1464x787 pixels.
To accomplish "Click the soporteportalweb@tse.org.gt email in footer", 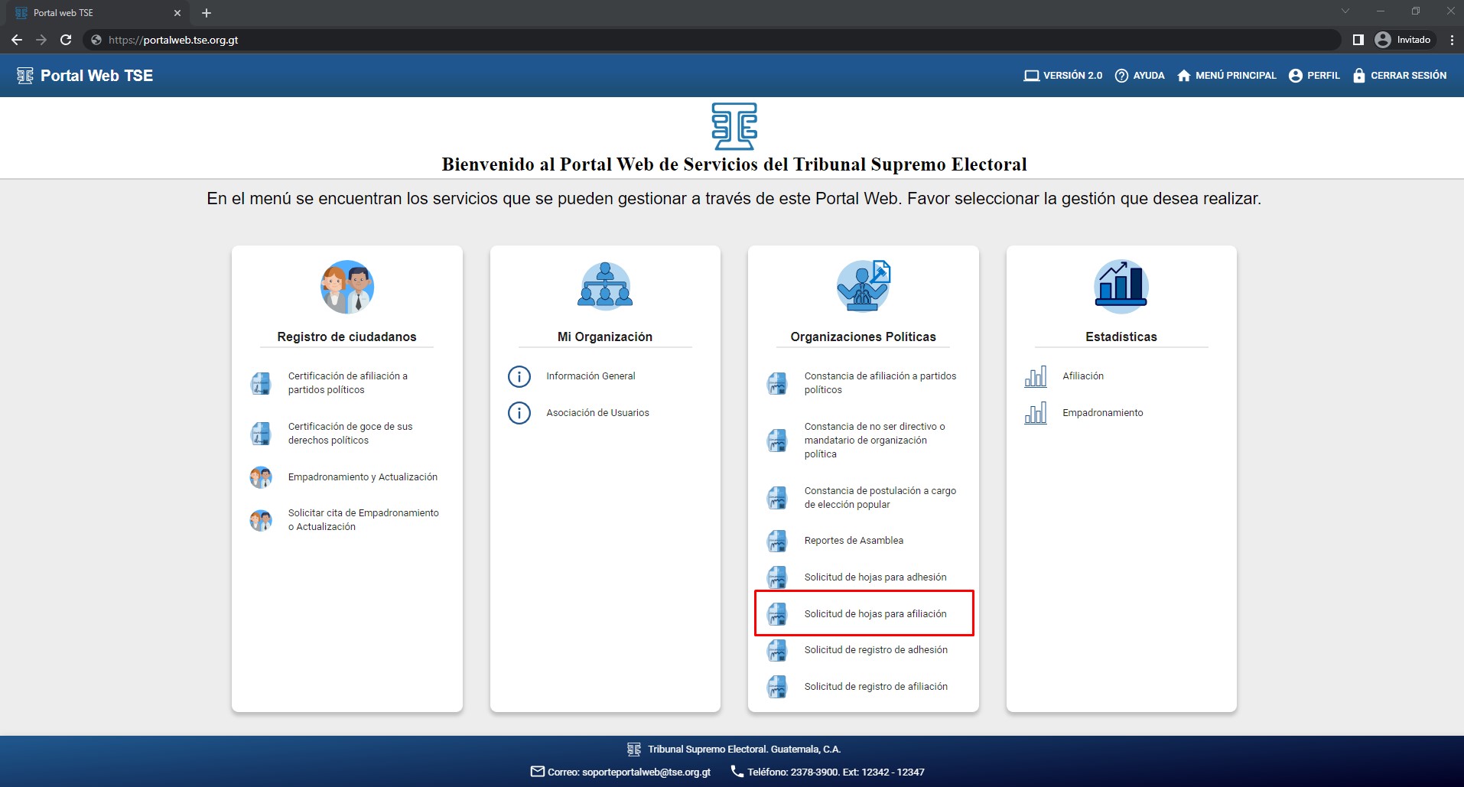I will (x=646, y=772).
